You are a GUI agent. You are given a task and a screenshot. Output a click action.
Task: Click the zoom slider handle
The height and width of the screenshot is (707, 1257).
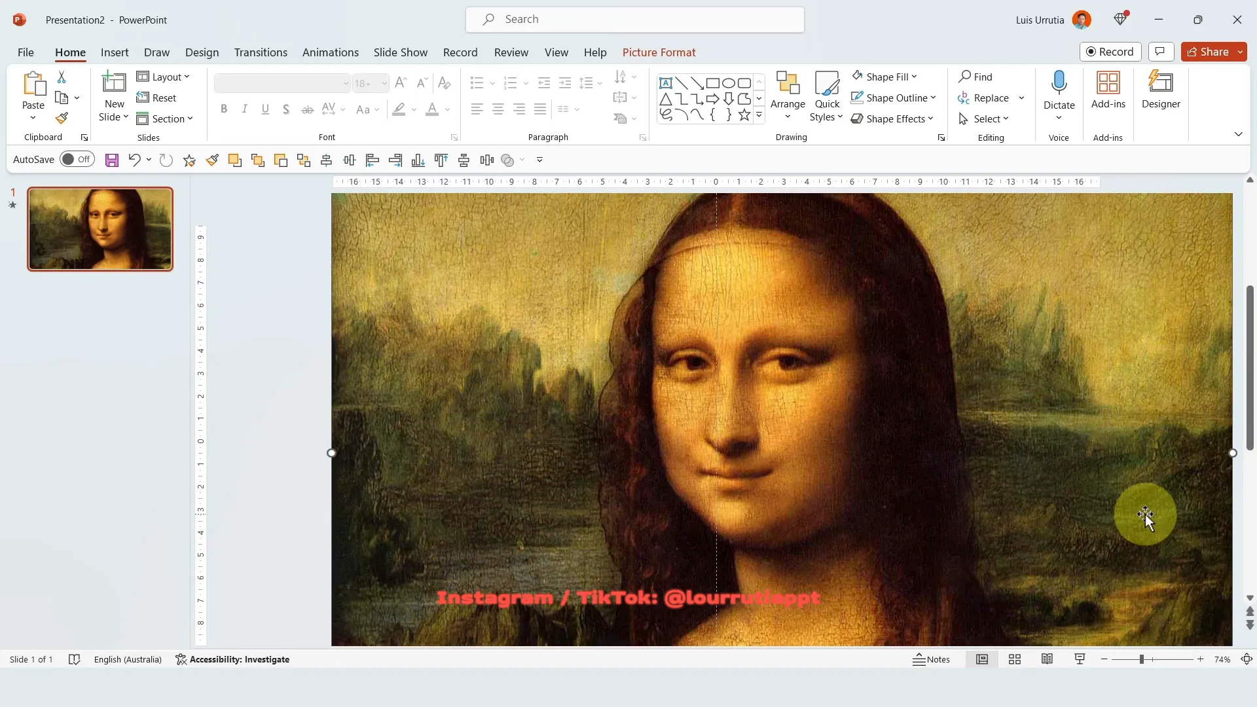(x=1141, y=660)
